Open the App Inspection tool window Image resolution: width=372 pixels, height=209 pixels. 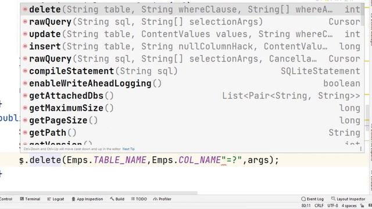pyautogui.click(x=87, y=199)
